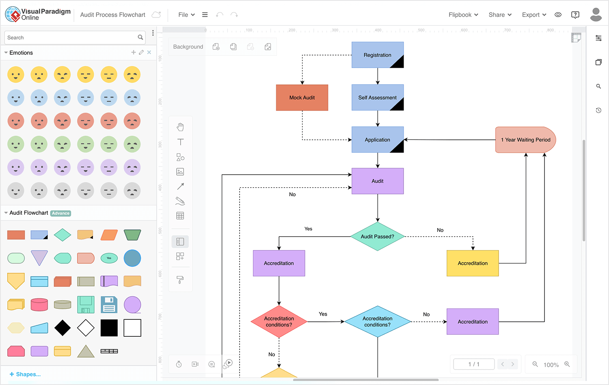Open the version history clock icon
Viewport: 609px width, 385px height.
tap(598, 110)
